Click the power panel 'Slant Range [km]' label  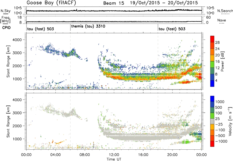(x=8, y=61)
